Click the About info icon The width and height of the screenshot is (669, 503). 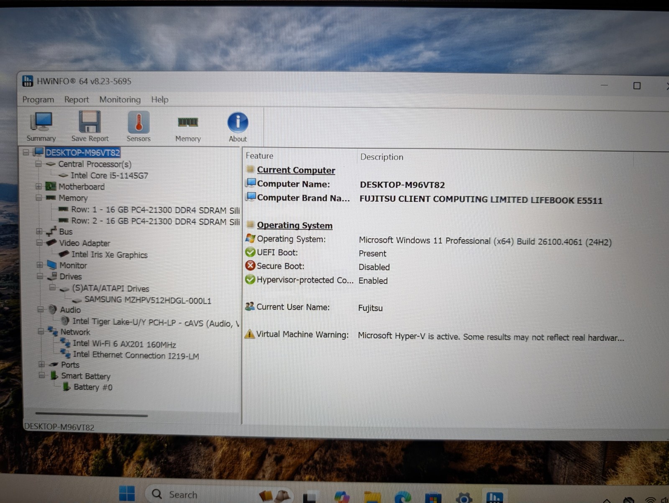[x=237, y=127]
